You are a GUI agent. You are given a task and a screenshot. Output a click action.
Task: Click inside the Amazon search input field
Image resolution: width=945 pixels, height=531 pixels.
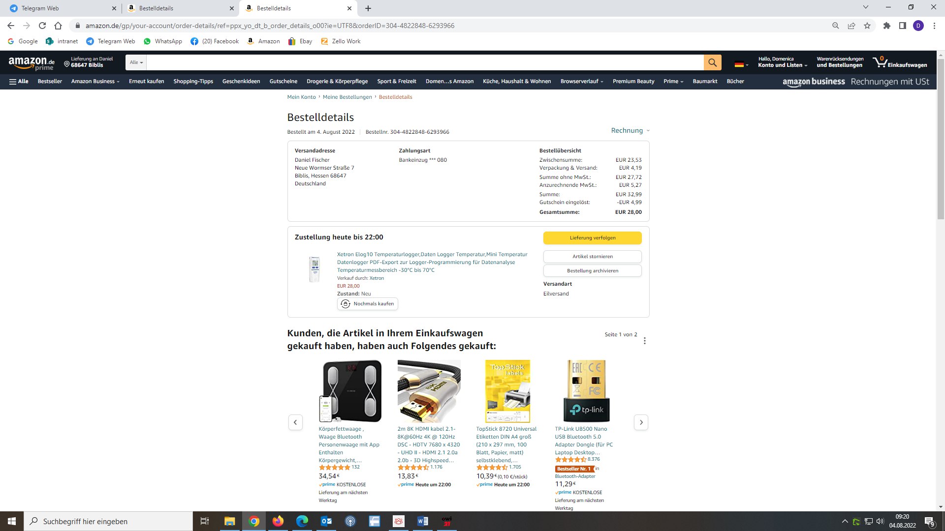click(425, 62)
